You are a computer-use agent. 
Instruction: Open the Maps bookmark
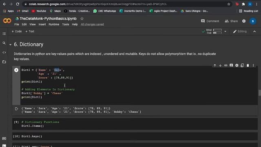(x=55, y=11)
